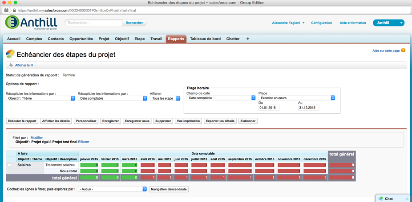Open the Champ de date dropdown
This screenshot has width=412, height=202.
tap(221, 98)
